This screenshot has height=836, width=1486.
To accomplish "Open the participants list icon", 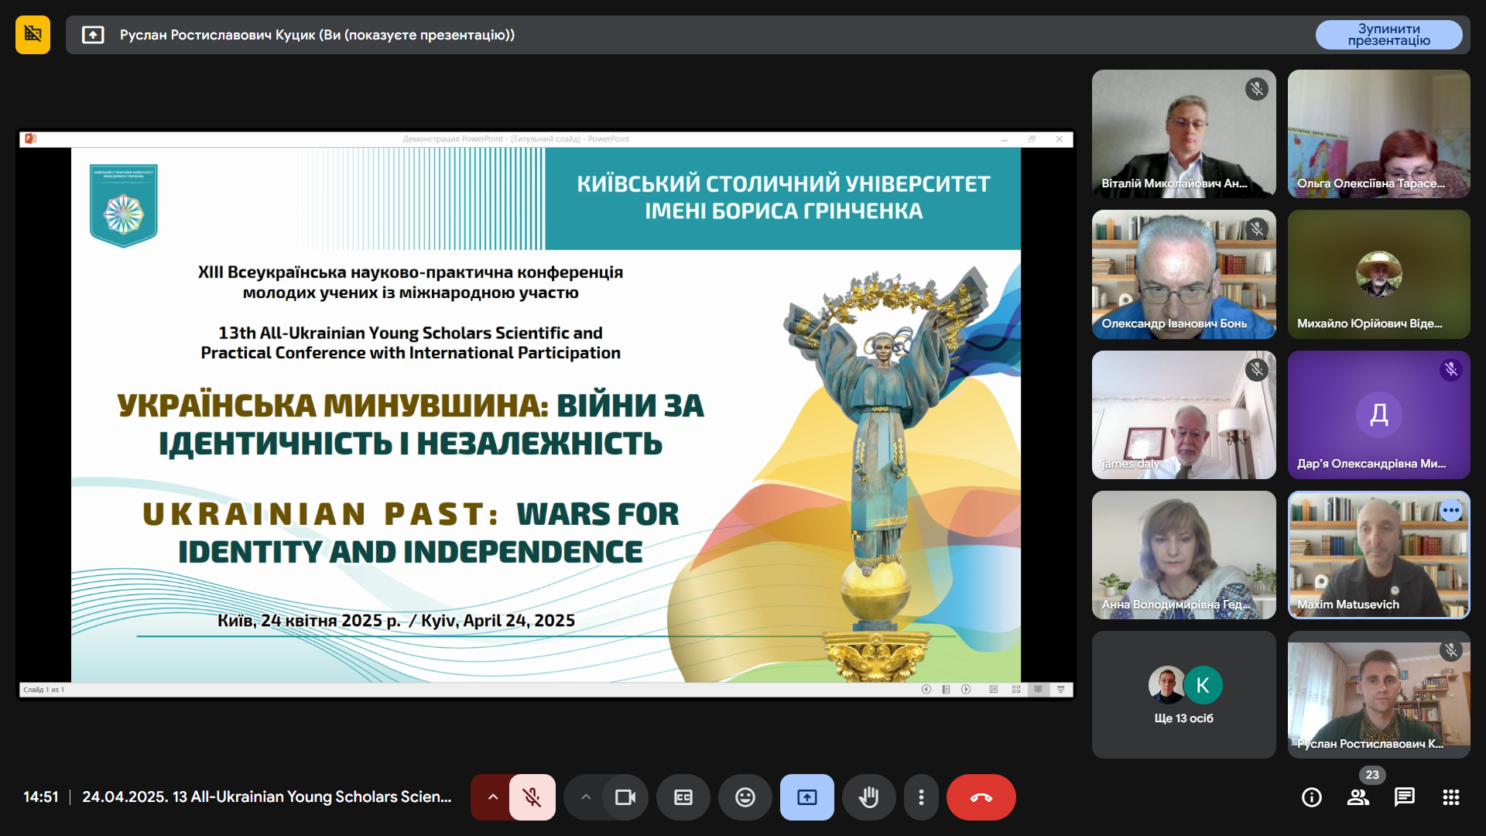I will tap(1359, 797).
